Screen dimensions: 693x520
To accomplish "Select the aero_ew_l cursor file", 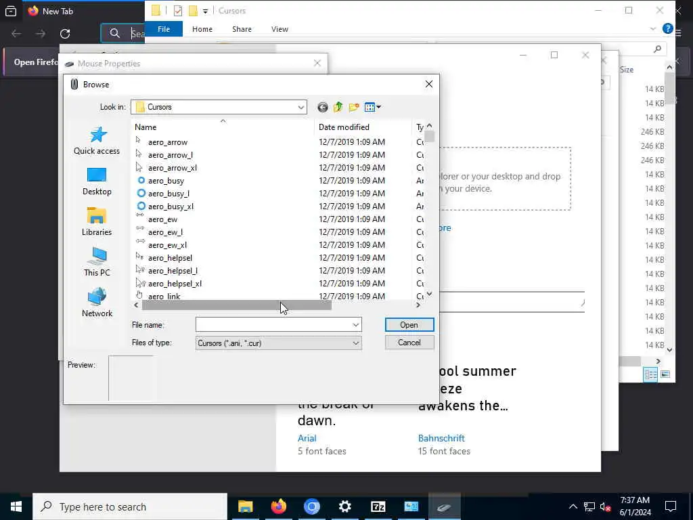I will pos(165,232).
